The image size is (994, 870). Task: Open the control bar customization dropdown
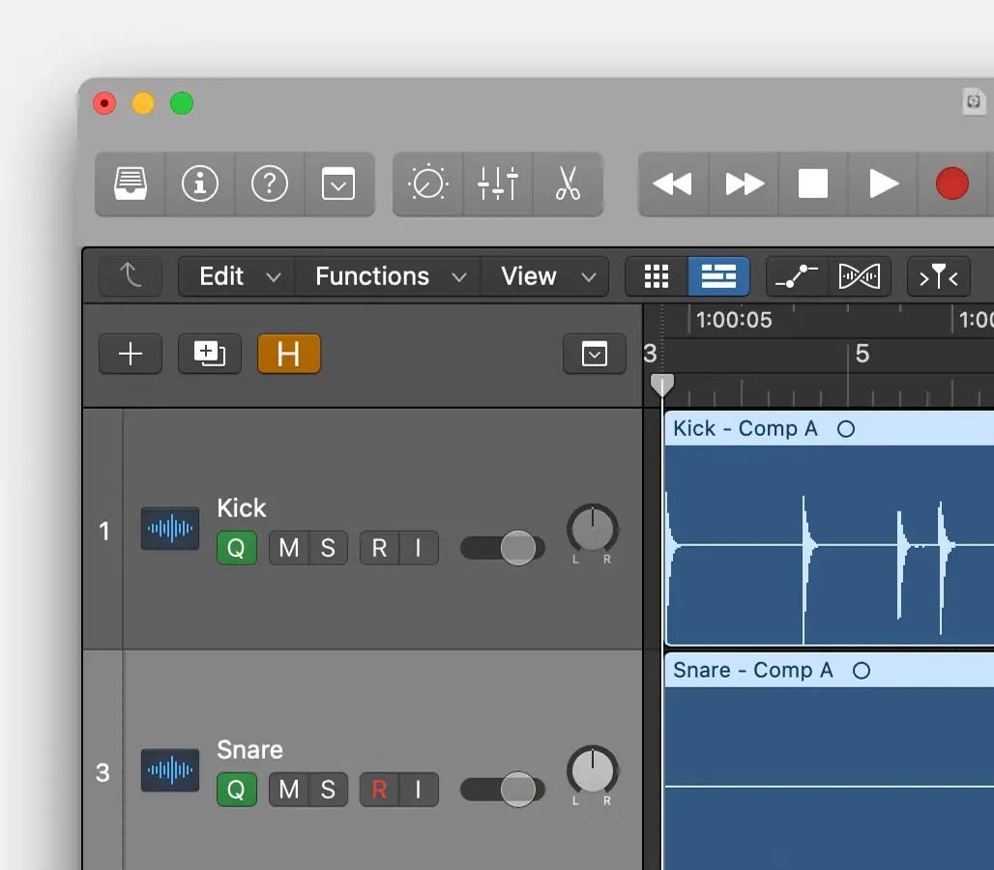point(339,184)
